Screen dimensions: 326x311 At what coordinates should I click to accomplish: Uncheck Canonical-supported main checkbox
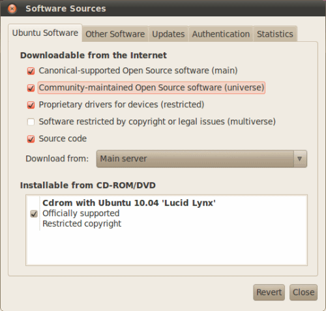tap(31, 71)
